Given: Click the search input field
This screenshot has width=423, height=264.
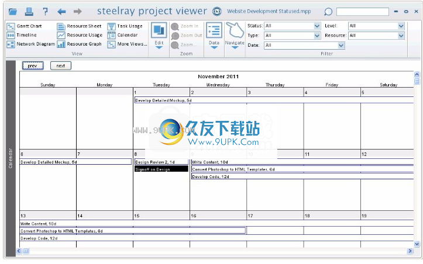Looking at the screenshot, I should (363, 12).
